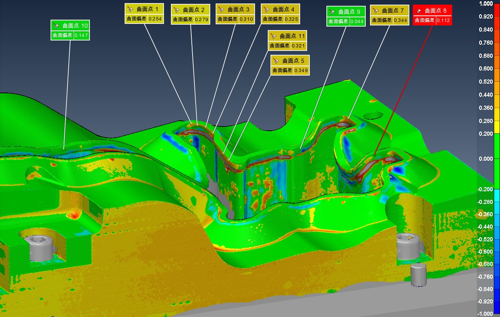Viewport: 500px width, 317px height.
Task: Click the pin icon on 曲面点 9 label
Action: click(x=332, y=12)
